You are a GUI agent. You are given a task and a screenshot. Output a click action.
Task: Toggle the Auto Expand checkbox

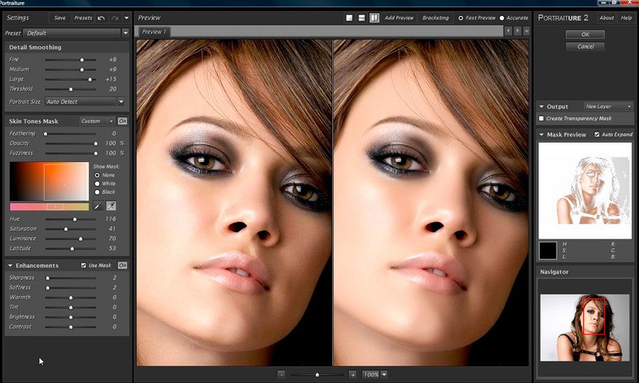[x=597, y=134]
